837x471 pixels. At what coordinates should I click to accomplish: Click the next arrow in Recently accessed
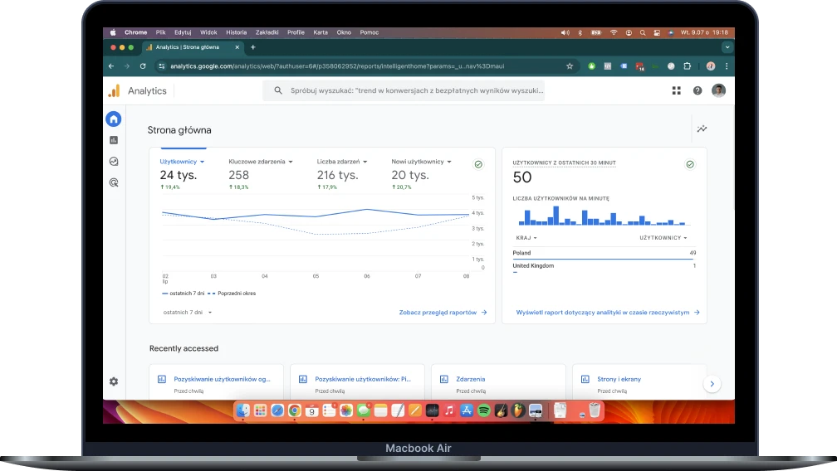click(x=712, y=384)
